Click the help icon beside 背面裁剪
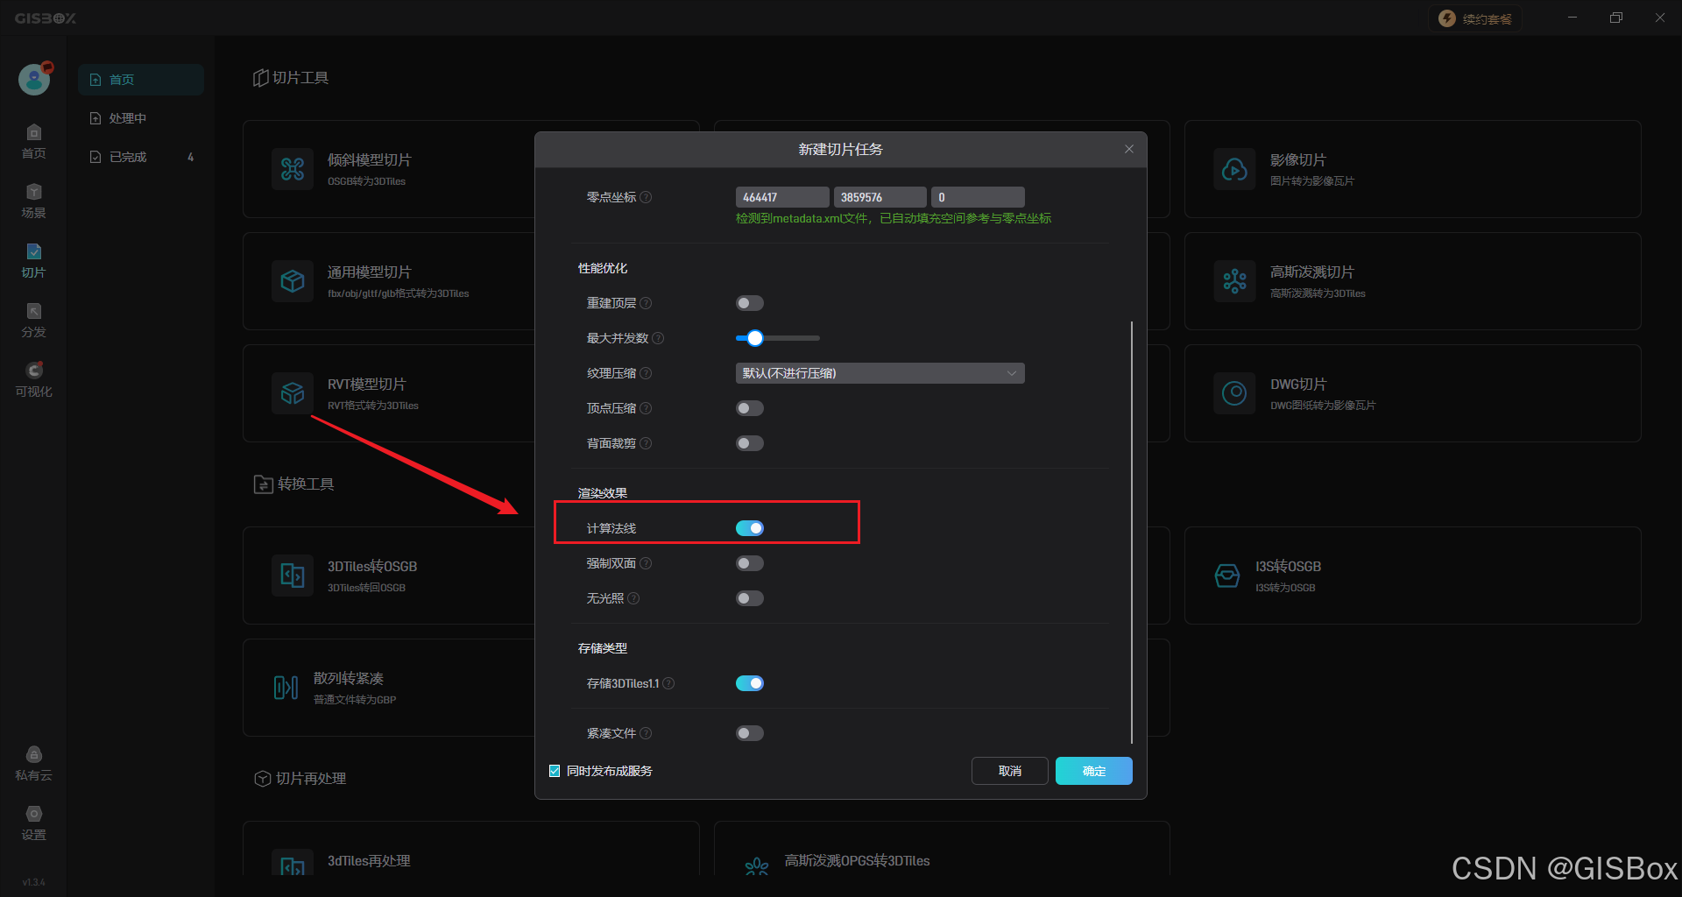Image resolution: width=1682 pixels, height=897 pixels. tap(646, 443)
